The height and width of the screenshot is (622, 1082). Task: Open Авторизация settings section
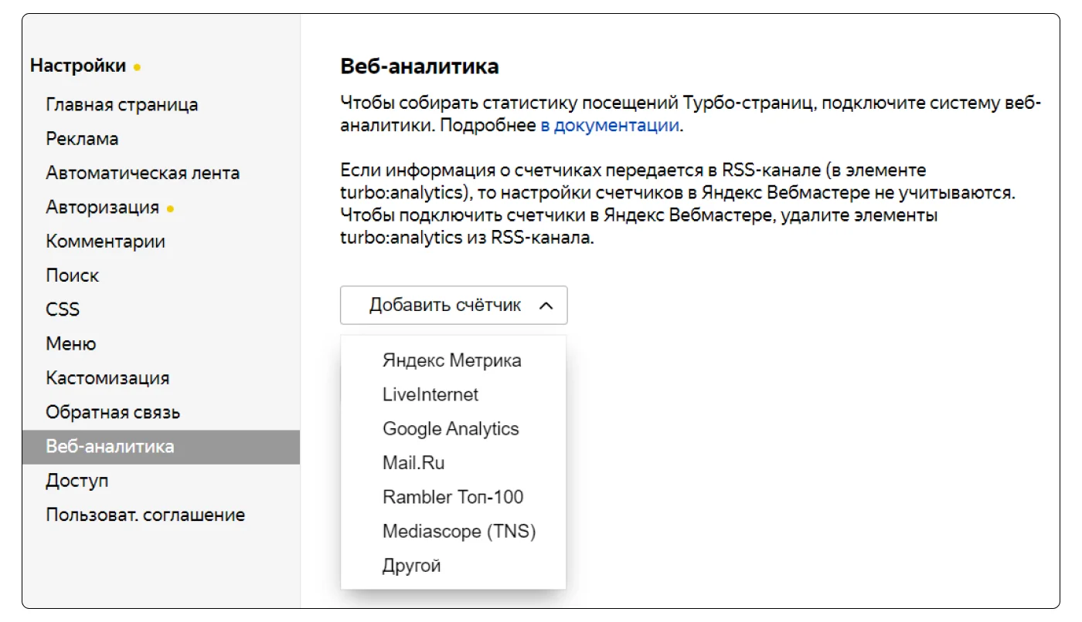point(103,207)
